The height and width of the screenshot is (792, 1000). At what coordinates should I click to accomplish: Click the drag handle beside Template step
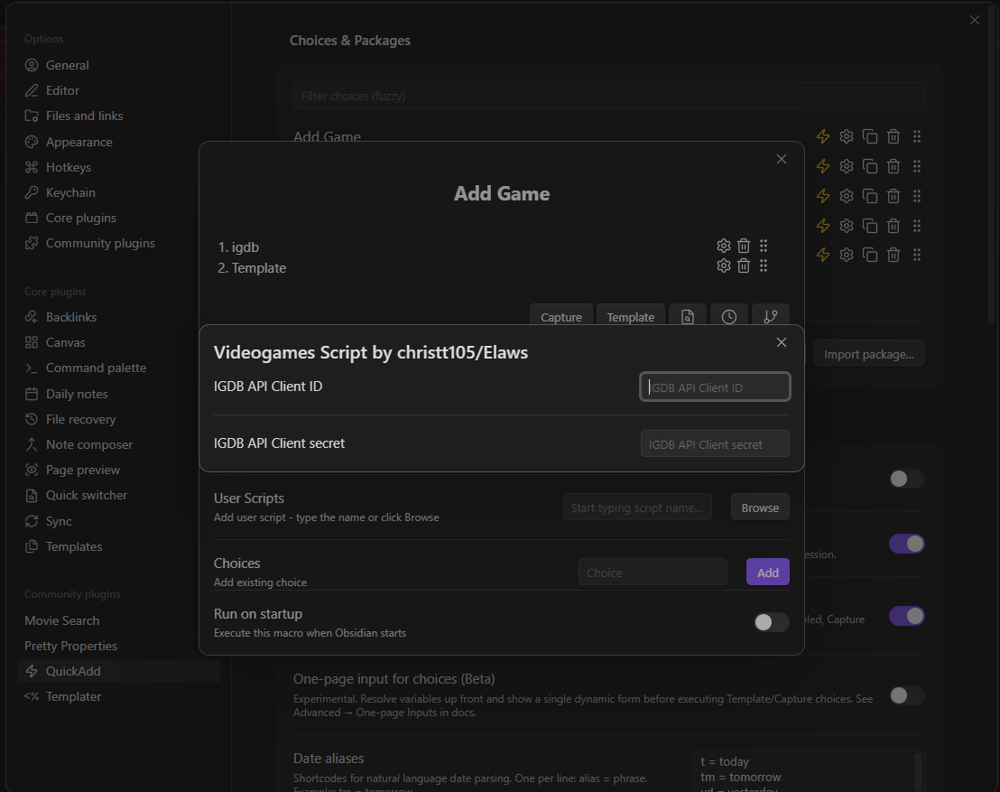pos(764,266)
